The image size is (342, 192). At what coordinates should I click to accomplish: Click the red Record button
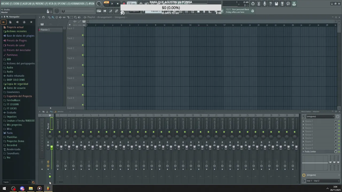pos(124,4)
